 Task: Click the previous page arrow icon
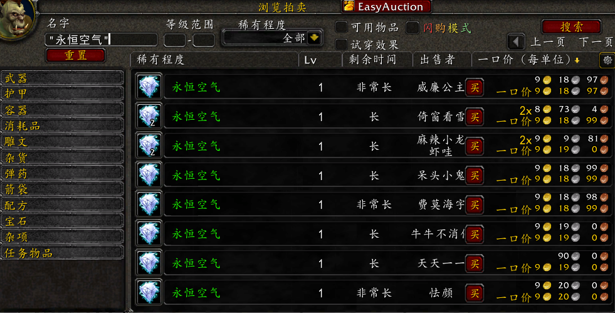pos(516,41)
